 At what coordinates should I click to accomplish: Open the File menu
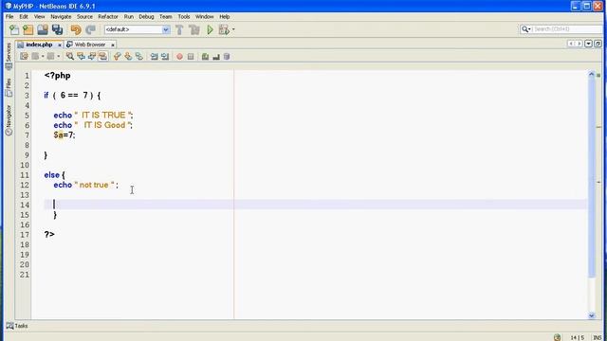click(x=9, y=17)
